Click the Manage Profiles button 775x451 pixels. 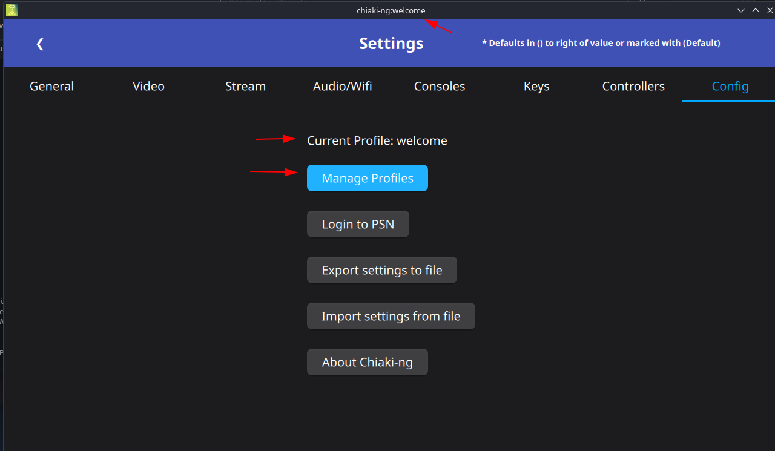368,178
